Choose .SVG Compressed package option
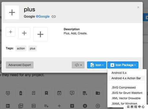The image size is (148, 109). [x=123, y=87]
